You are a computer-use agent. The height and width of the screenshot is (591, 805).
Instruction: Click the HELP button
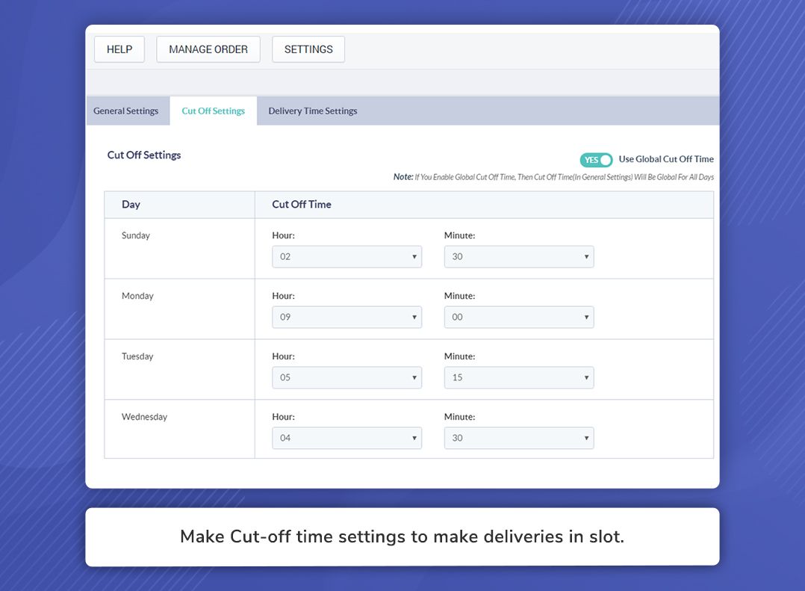[x=119, y=49]
